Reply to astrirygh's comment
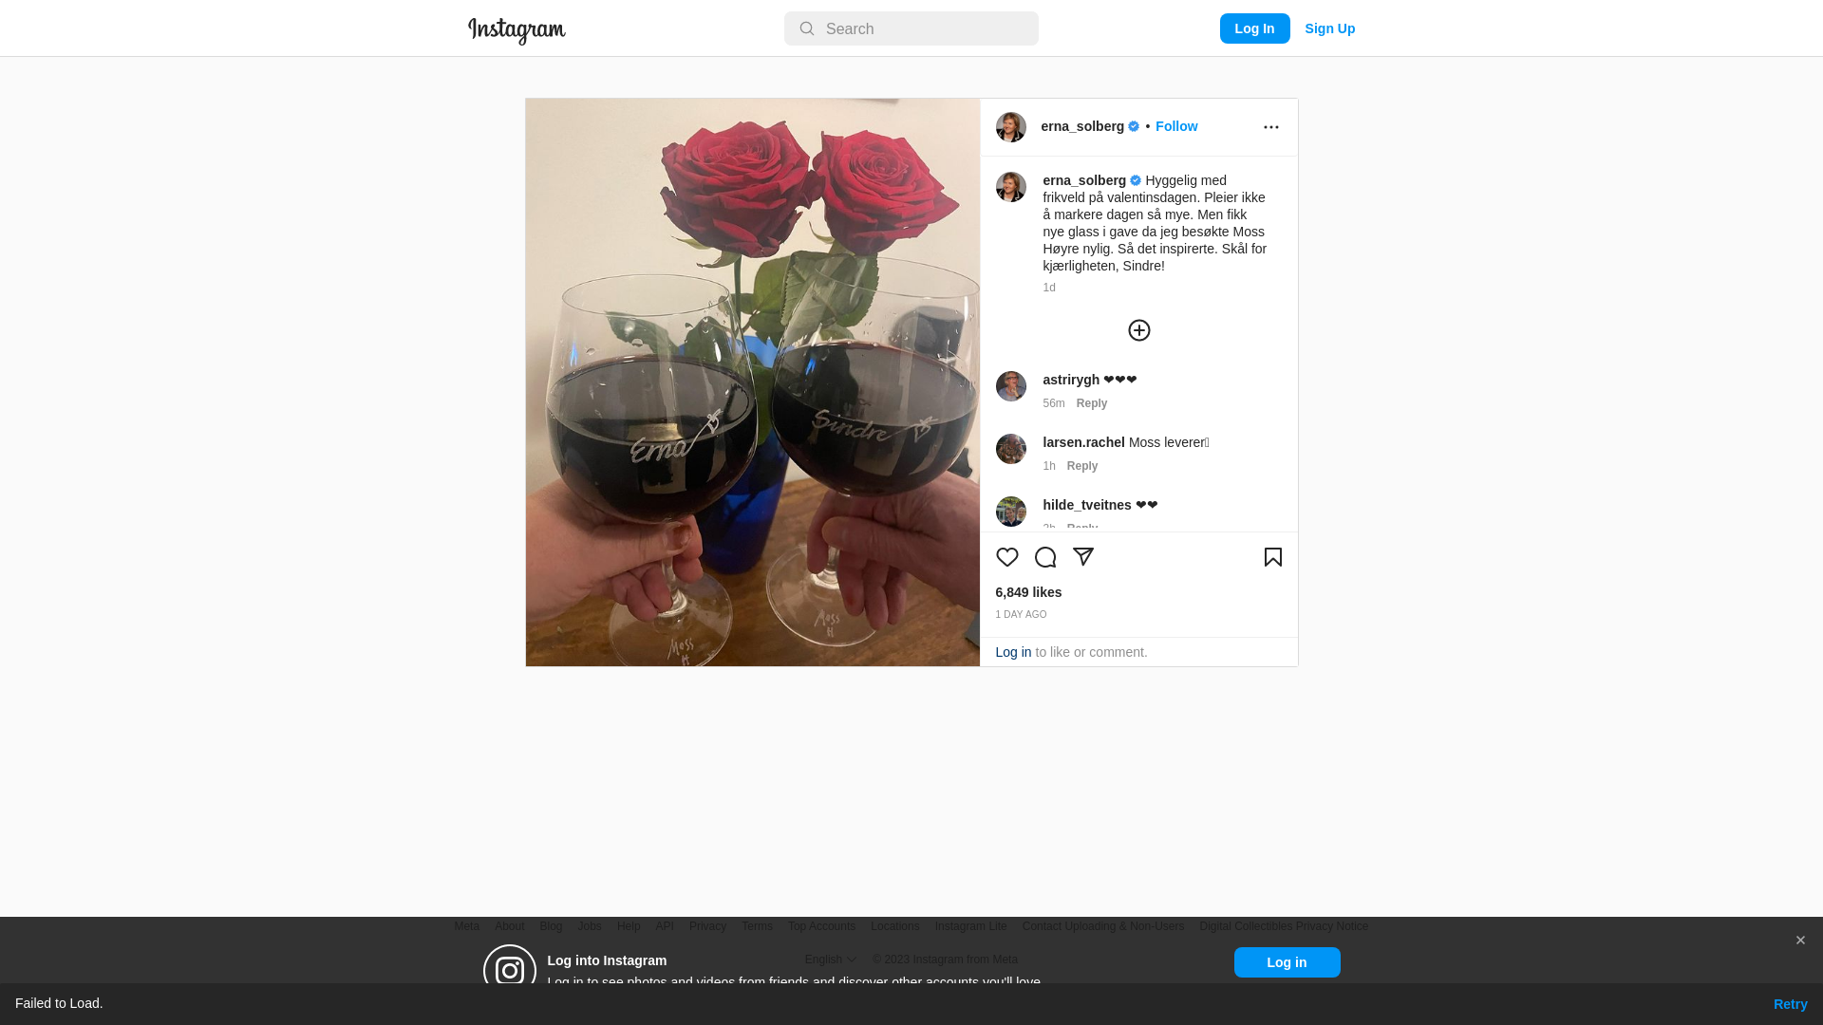 pos(1092,403)
